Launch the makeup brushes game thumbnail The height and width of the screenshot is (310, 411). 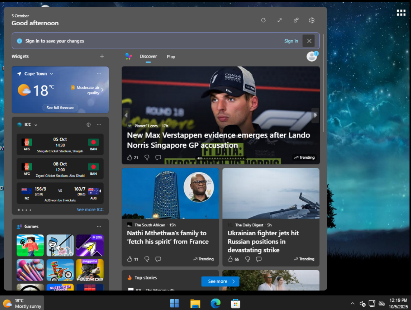click(x=30, y=270)
